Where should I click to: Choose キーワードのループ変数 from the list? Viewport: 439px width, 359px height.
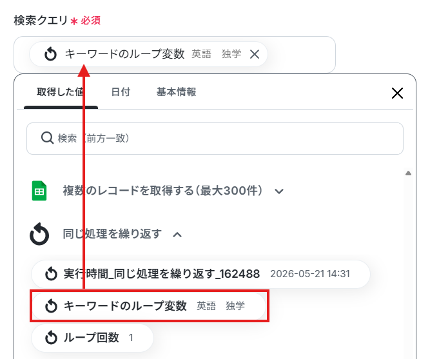[148, 306]
